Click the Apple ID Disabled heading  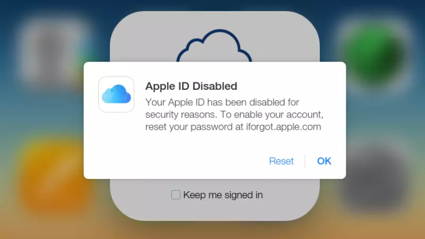pyautogui.click(x=191, y=86)
